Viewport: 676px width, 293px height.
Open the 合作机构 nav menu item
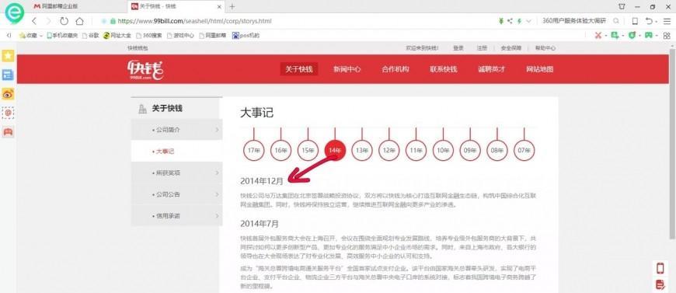395,69
